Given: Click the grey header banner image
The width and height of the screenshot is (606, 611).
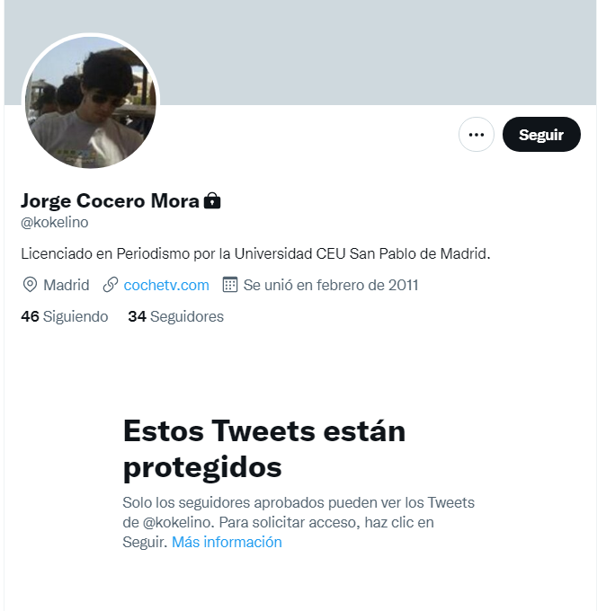Looking at the screenshot, I should tap(300, 53).
